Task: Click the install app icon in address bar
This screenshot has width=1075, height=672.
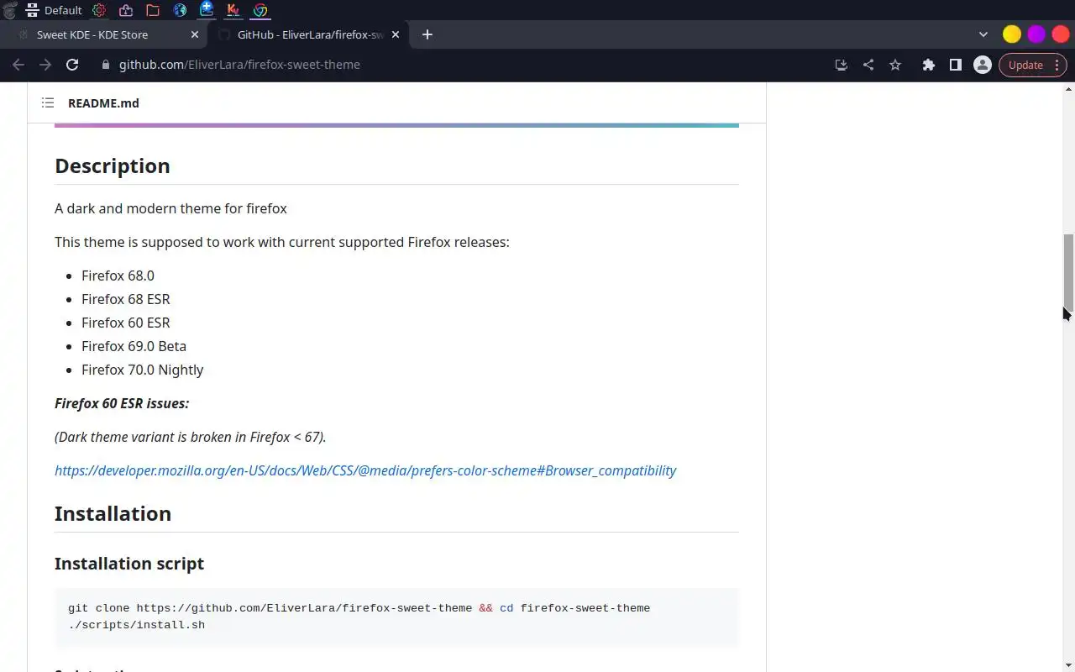Action: pyautogui.click(x=841, y=65)
